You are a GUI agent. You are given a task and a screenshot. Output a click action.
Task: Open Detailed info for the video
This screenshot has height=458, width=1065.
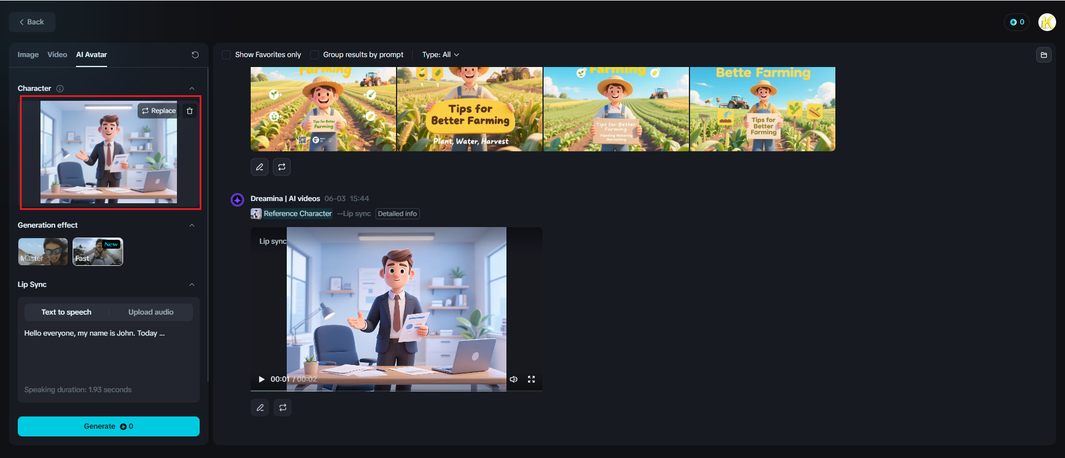coord(397,214)
